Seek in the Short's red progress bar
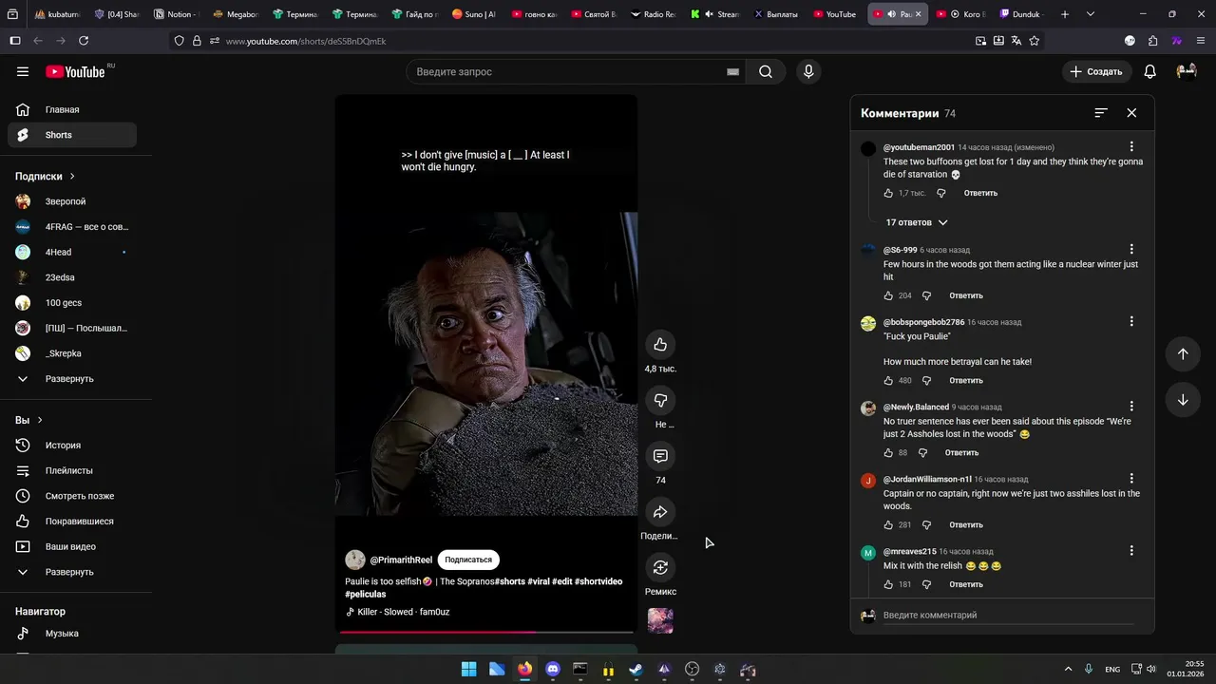Image resolution: width=1216 pixels, height=684 pixels. 485,631
